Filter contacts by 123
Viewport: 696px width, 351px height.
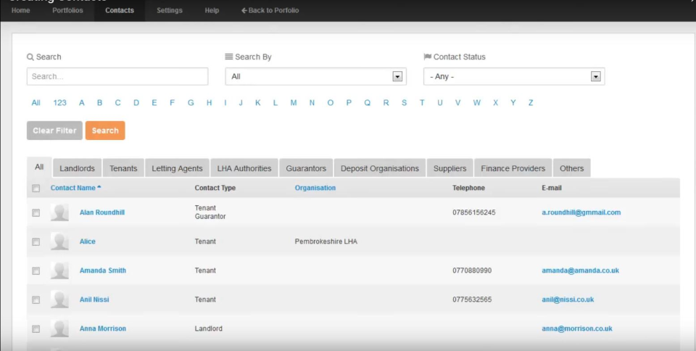(59, 102)
